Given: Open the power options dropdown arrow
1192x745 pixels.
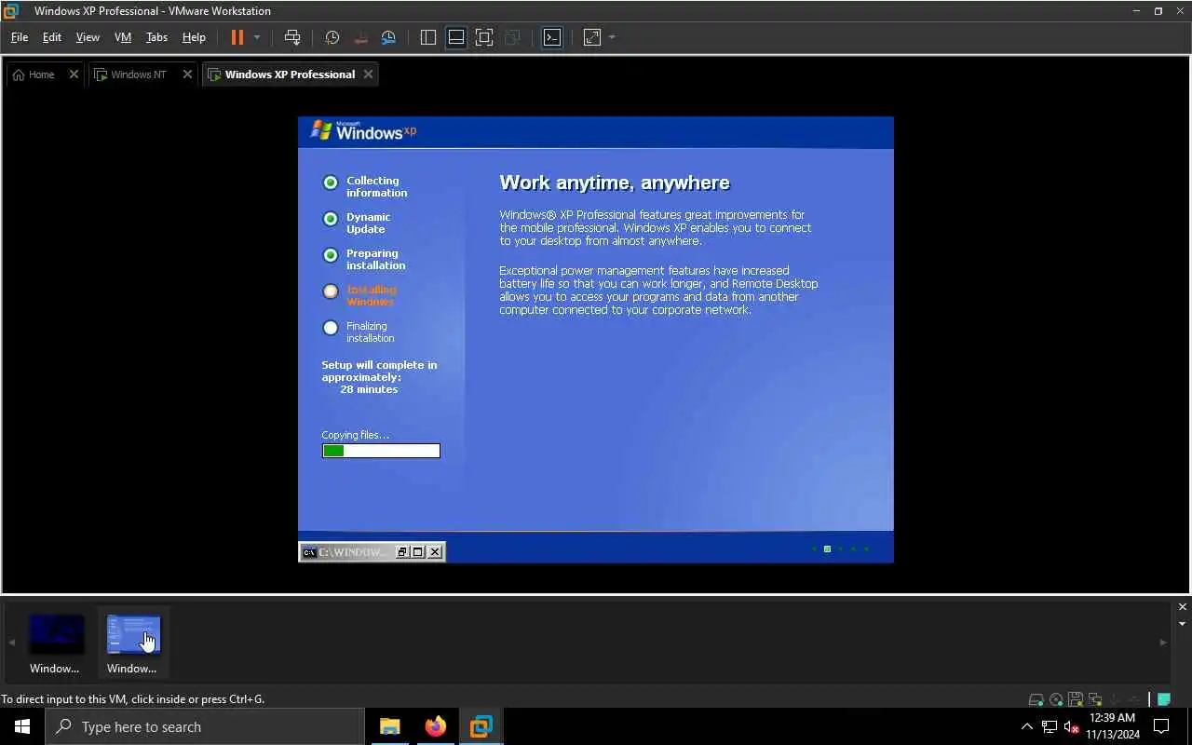Looking at the screenshot, I should 257,37.
